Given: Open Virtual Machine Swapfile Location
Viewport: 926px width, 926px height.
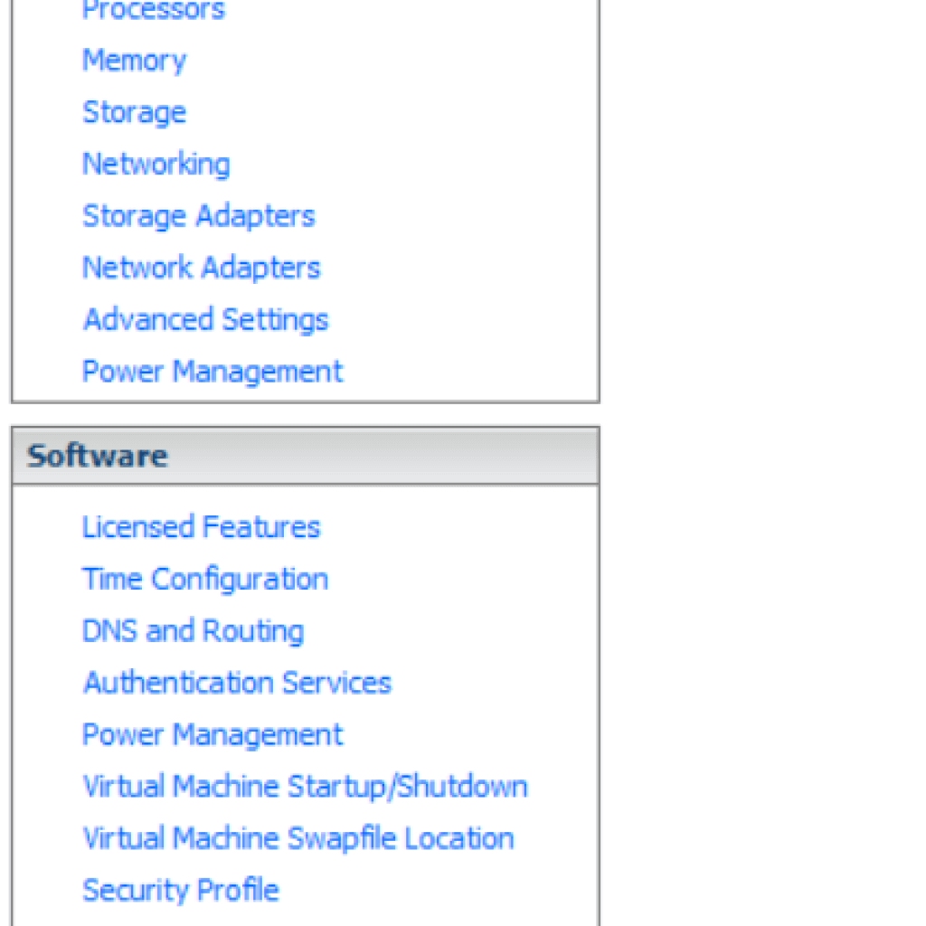Looking at the screenshot, I should tap(298, 837).
